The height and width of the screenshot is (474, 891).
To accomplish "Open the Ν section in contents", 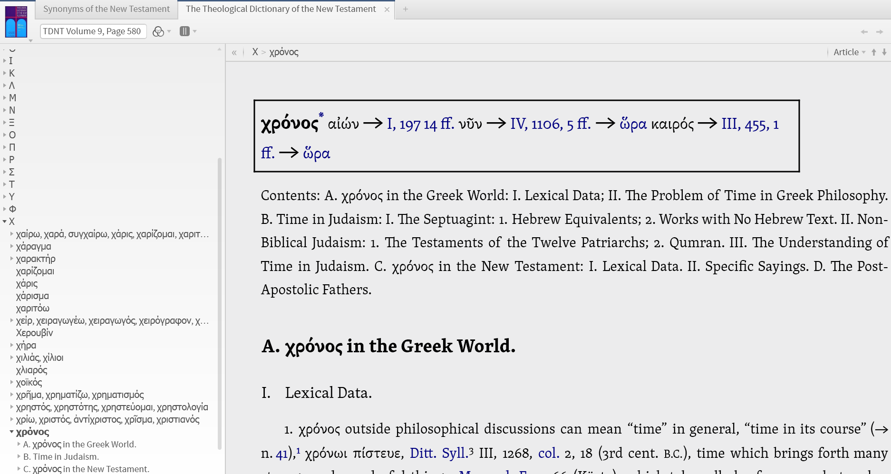I will [12, 110].
